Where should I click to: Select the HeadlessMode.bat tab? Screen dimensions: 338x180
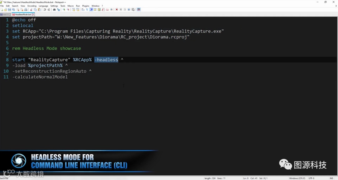coord(23,14)
